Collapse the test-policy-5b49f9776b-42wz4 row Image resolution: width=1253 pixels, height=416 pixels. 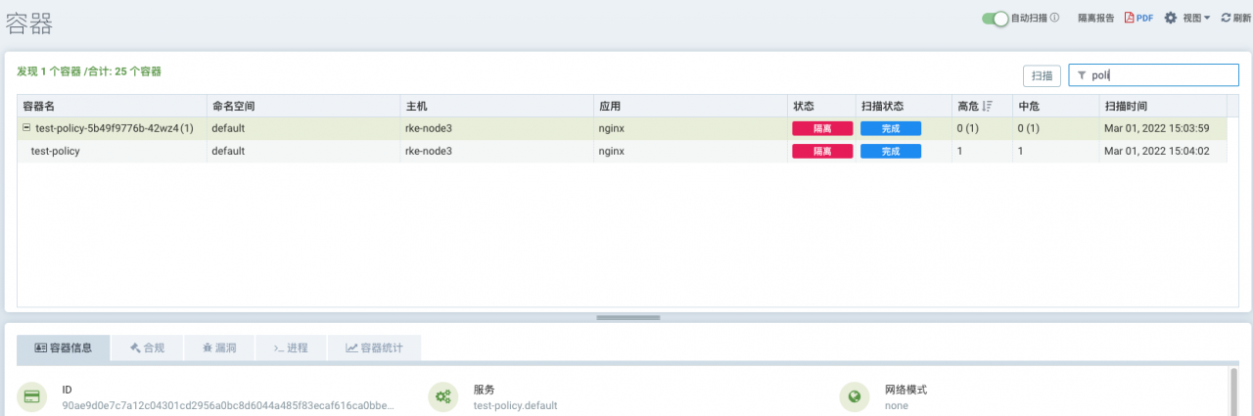[x=26, y=128]
